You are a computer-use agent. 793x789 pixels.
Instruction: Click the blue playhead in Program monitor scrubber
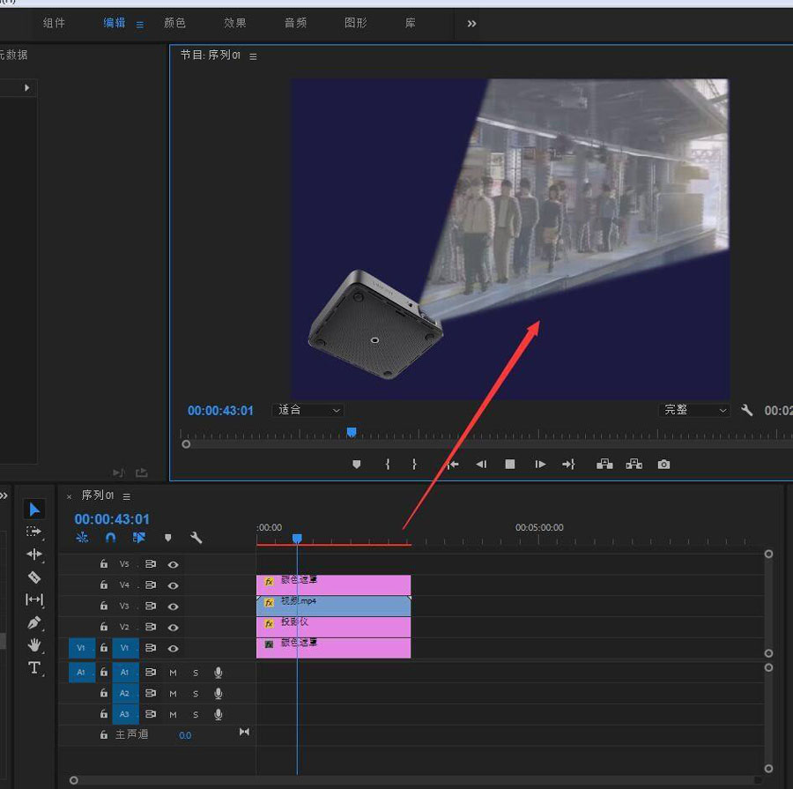pyautogui.click(x=352, y=432)
